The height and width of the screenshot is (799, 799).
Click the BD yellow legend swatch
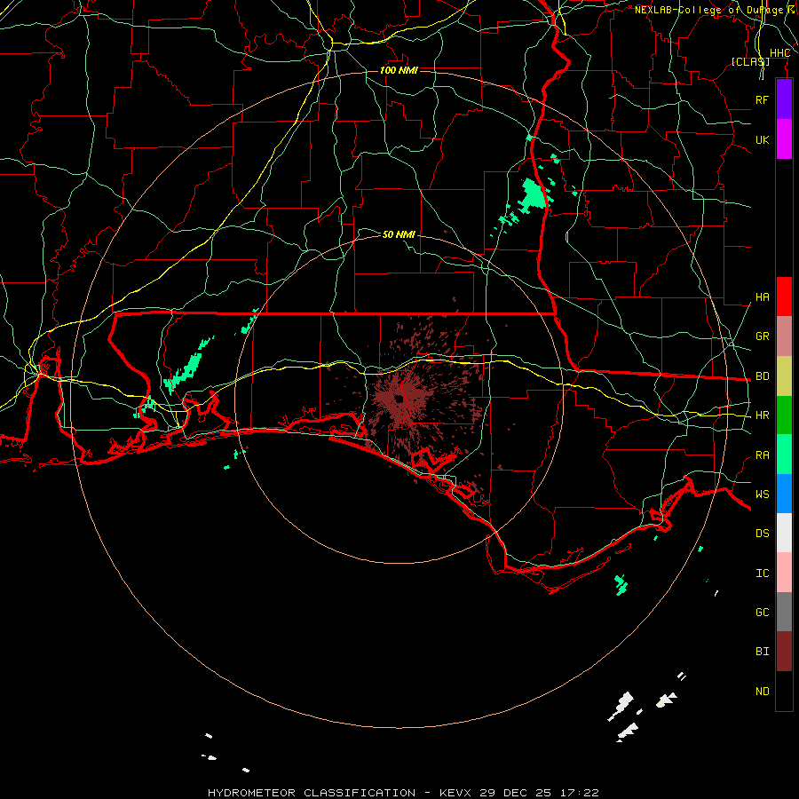(x=784, y=376)
